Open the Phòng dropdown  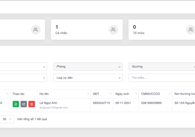pos(88,66)
